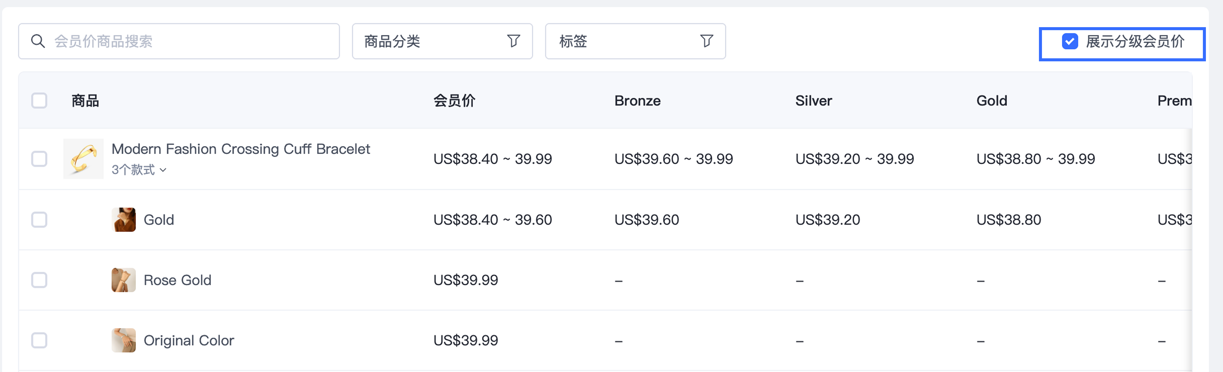The image size is (1223, 372).
Task: Click the filter funnel in 标签
Action: point(707,41)
